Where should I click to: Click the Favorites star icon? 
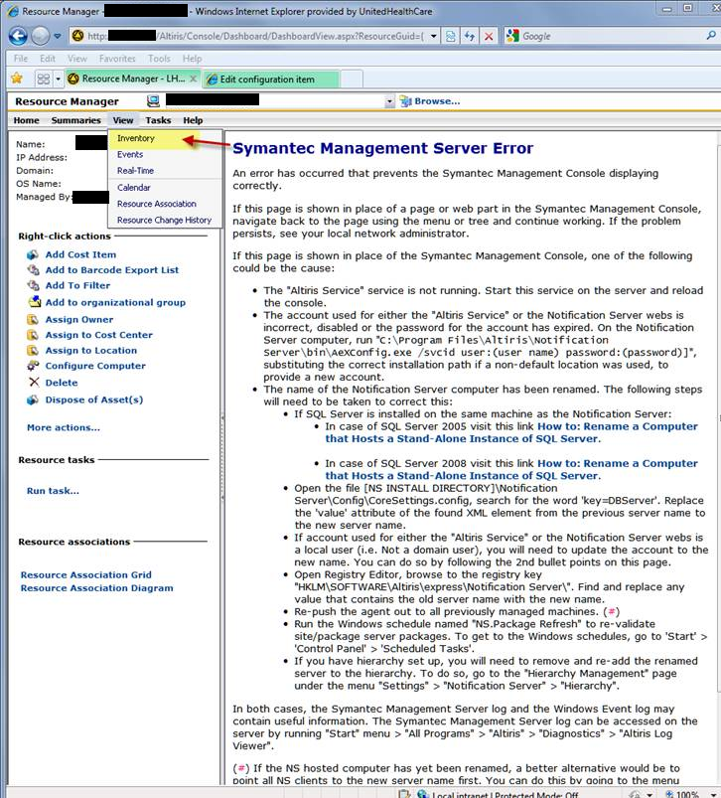tap(17, 79)
